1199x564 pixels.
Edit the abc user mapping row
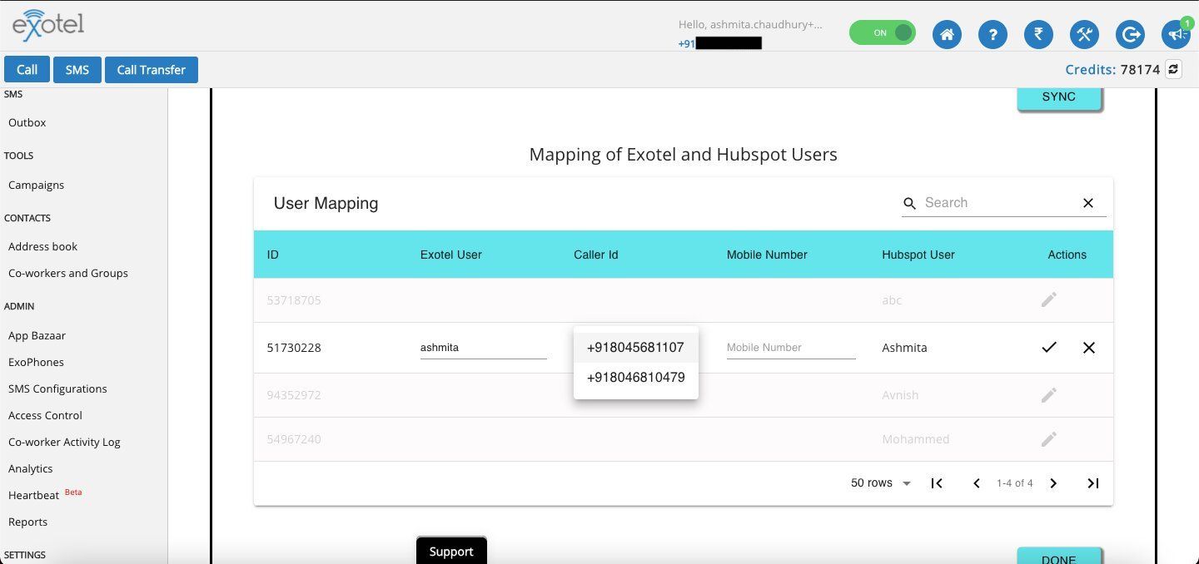pos(1049,299)
